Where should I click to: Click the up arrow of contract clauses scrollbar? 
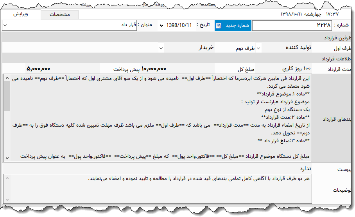(x=7, y=78)
